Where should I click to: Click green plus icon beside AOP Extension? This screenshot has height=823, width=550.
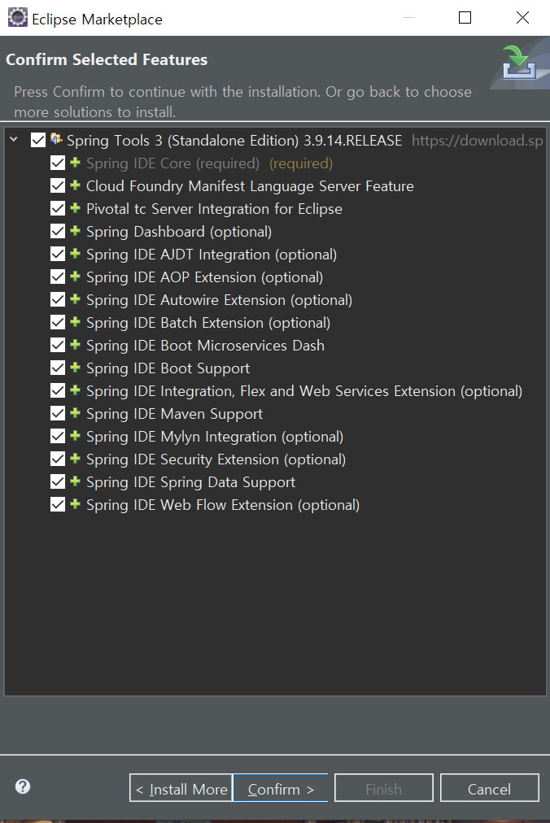tap(75, 276)
